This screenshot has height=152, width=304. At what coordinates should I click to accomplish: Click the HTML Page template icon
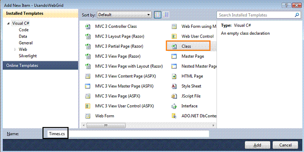[174, 76]
